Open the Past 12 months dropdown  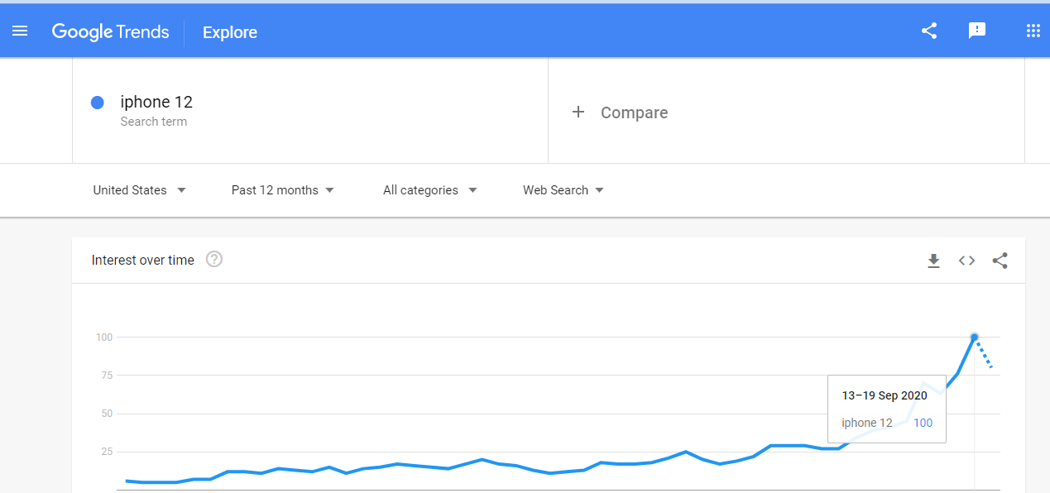click(x=283, y=190)
